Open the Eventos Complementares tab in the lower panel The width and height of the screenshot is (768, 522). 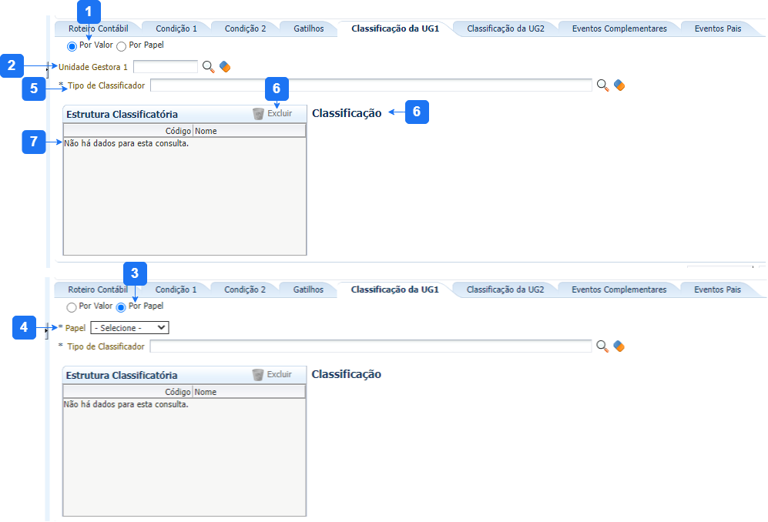tap(619, 289)
